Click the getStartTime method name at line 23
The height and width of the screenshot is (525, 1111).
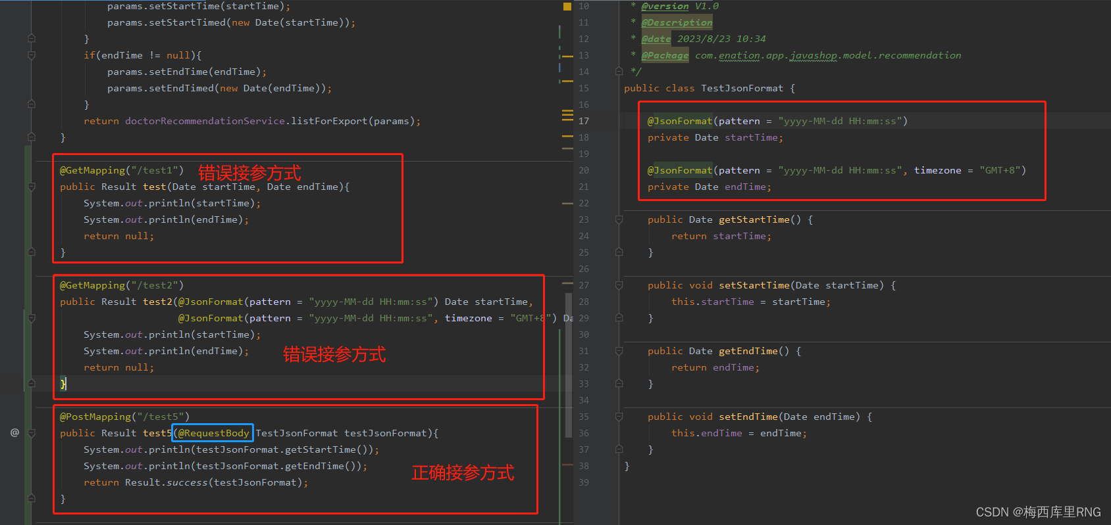click(754, 219)
